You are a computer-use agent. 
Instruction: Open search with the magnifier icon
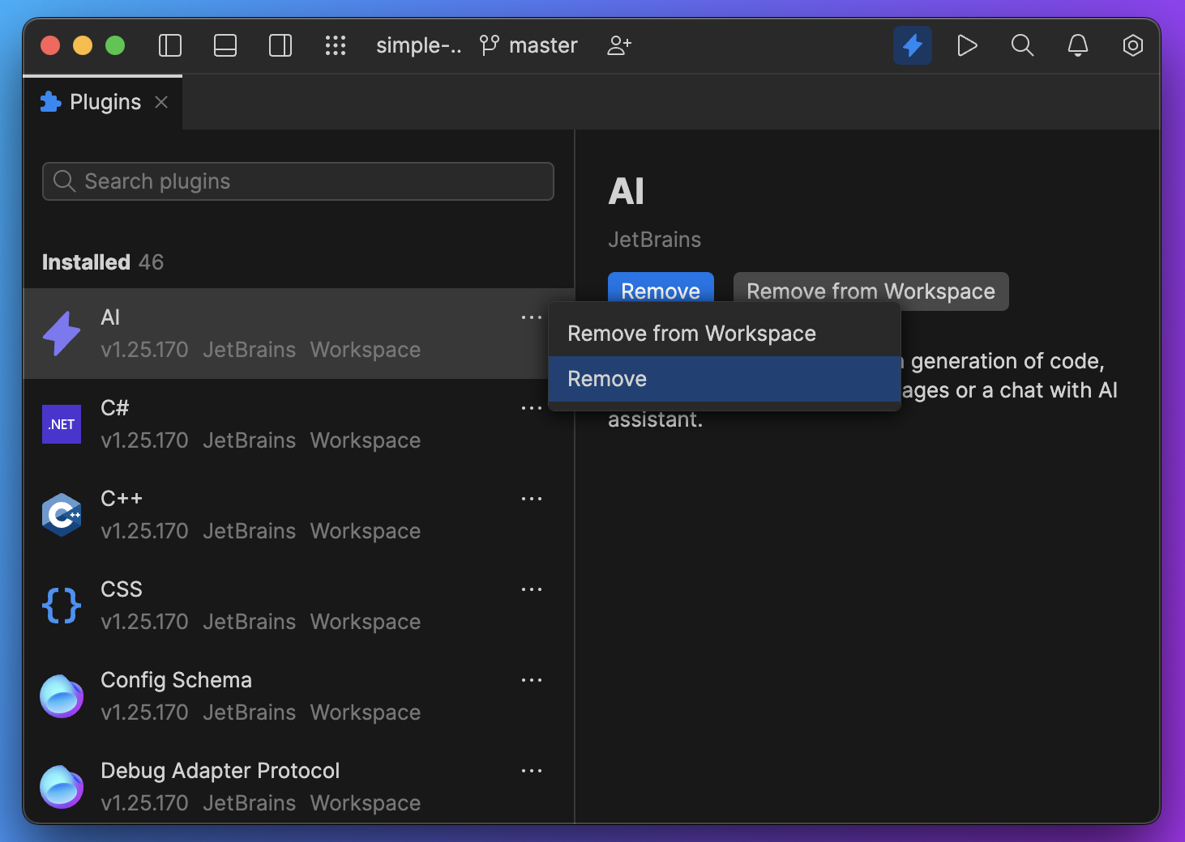pos(1023,45)
